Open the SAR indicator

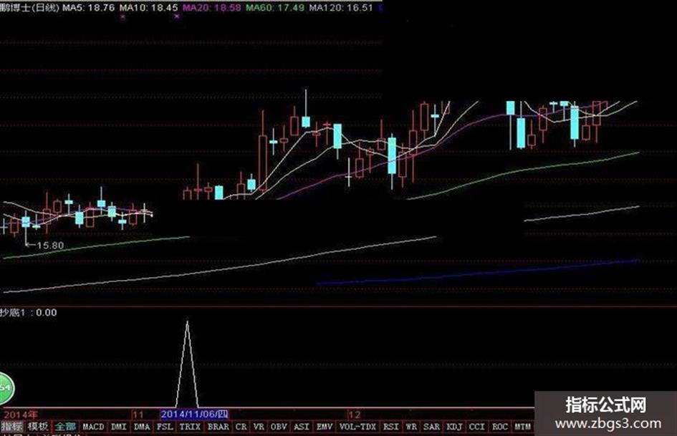tap(431, 427)
